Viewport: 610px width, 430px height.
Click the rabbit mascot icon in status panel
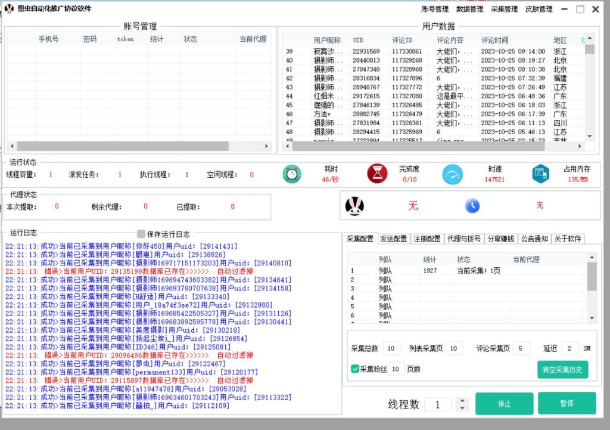coord(355,205)
